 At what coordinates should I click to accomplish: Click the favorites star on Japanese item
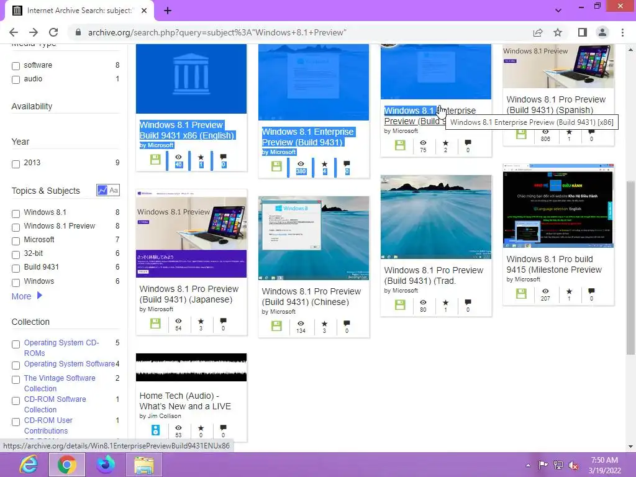tap(201, 321)
